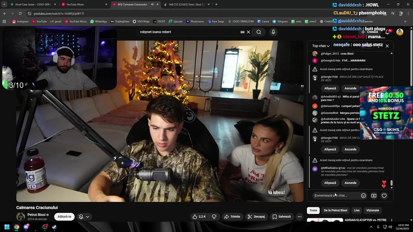Viewport: 413px width, 232px height.
Task: Open Face Swap bookmark
Action: pyautogui.click(x=216, y=22)
